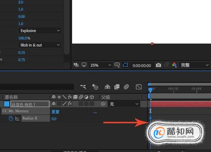Click the snapshot camera icon
This screenshot has height=152, width=211.
158,65
